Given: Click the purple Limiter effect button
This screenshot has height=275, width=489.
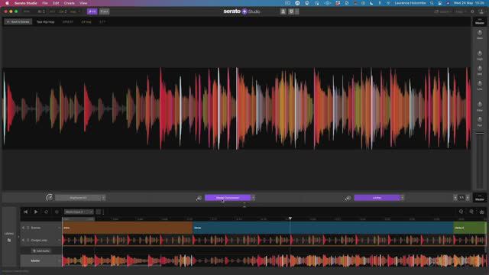Looking at the screenshot, I should point(377,198).
